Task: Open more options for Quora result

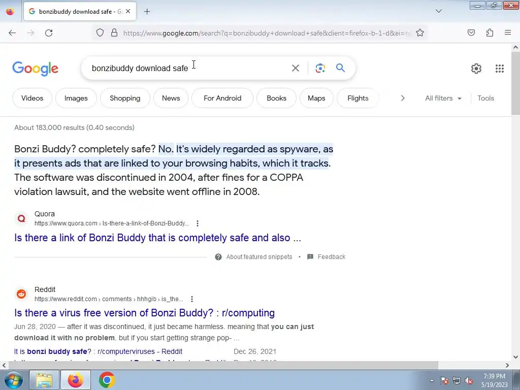Action: pyautogui.click(x=198, y=223)
